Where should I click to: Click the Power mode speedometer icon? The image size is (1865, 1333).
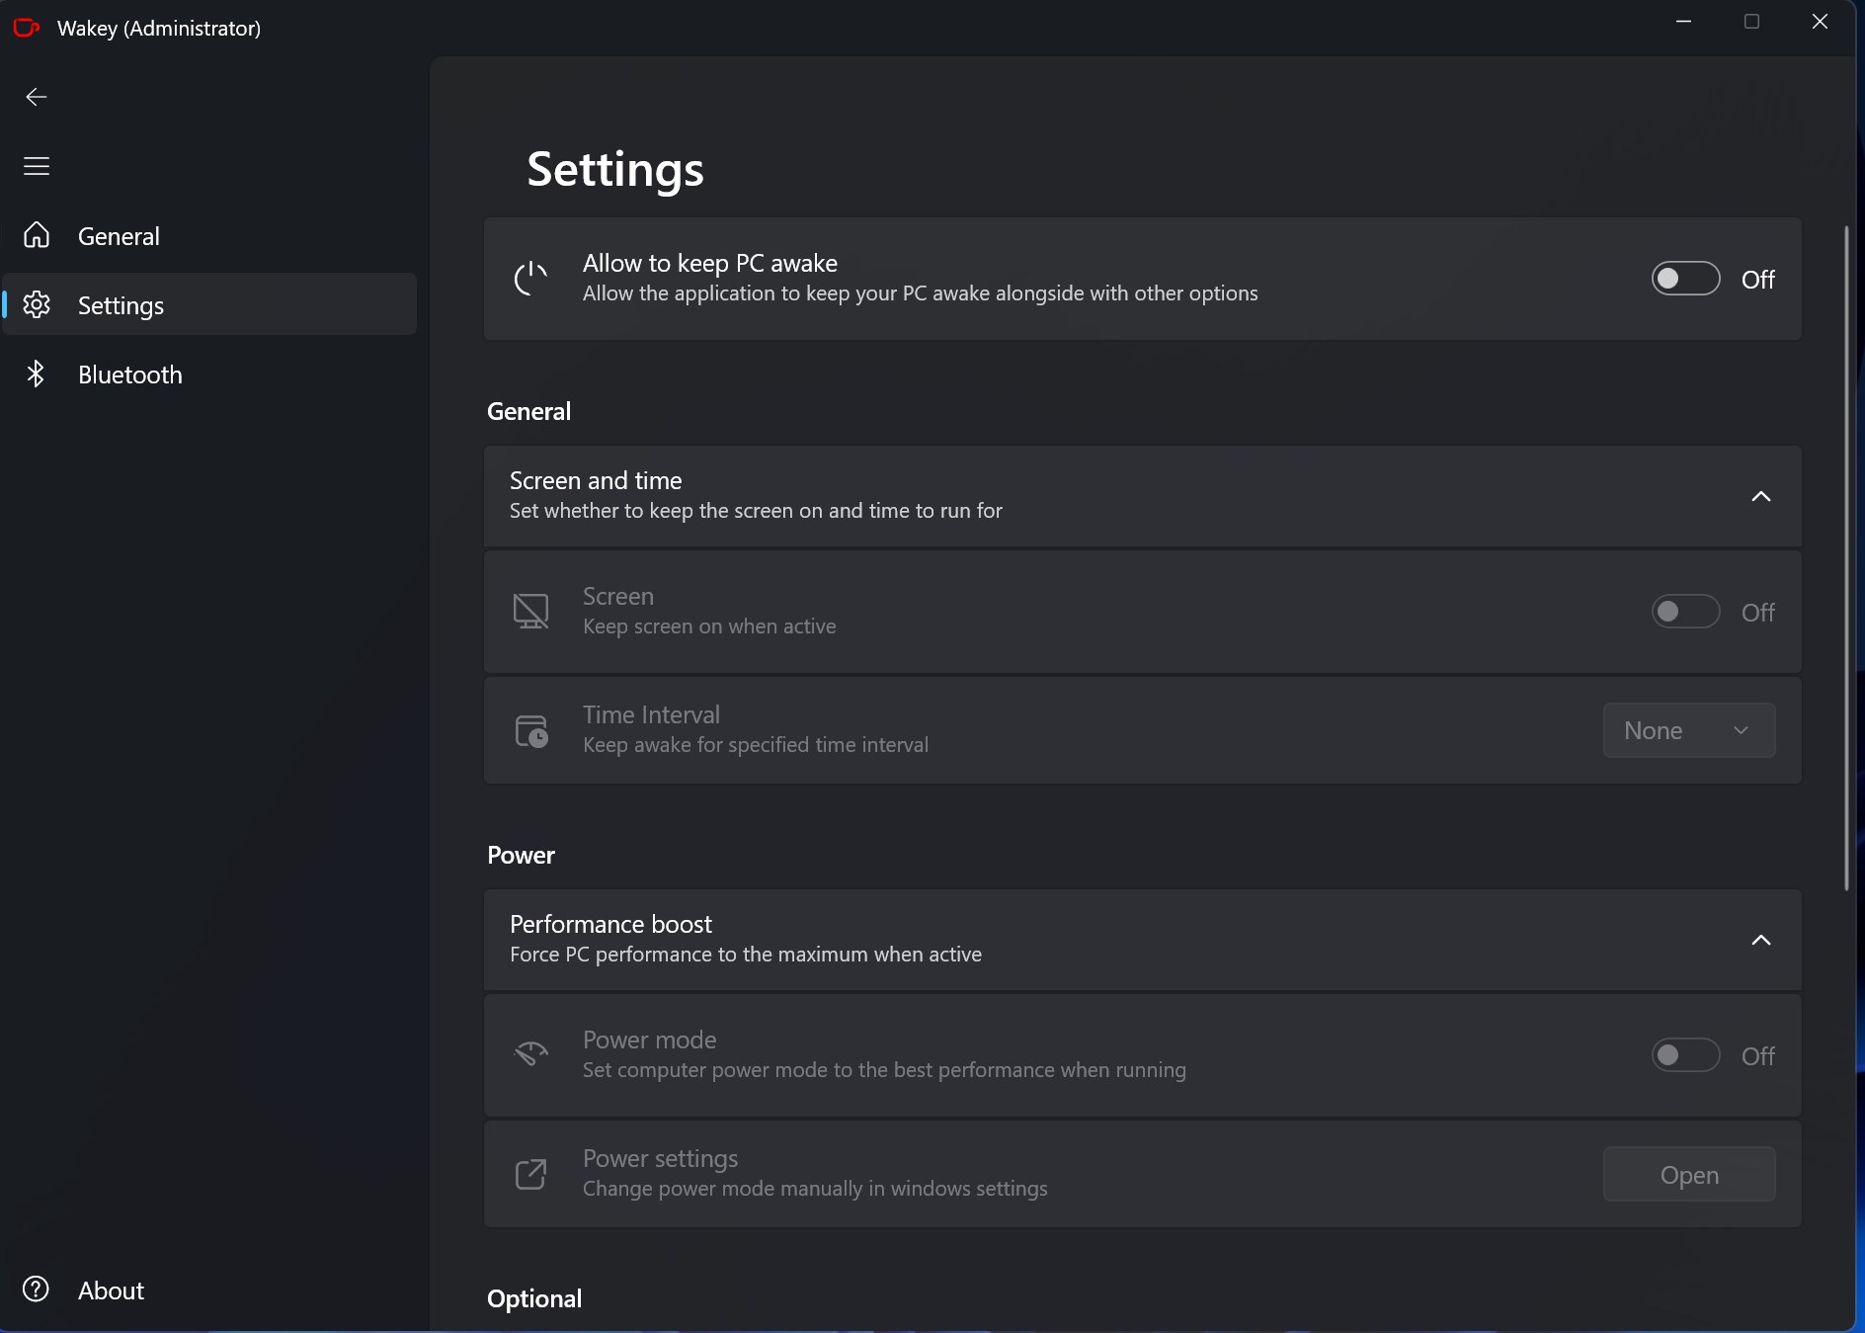click(531, 1054)
